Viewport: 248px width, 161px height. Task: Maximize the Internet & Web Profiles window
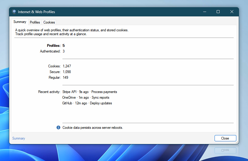(218, 12)
